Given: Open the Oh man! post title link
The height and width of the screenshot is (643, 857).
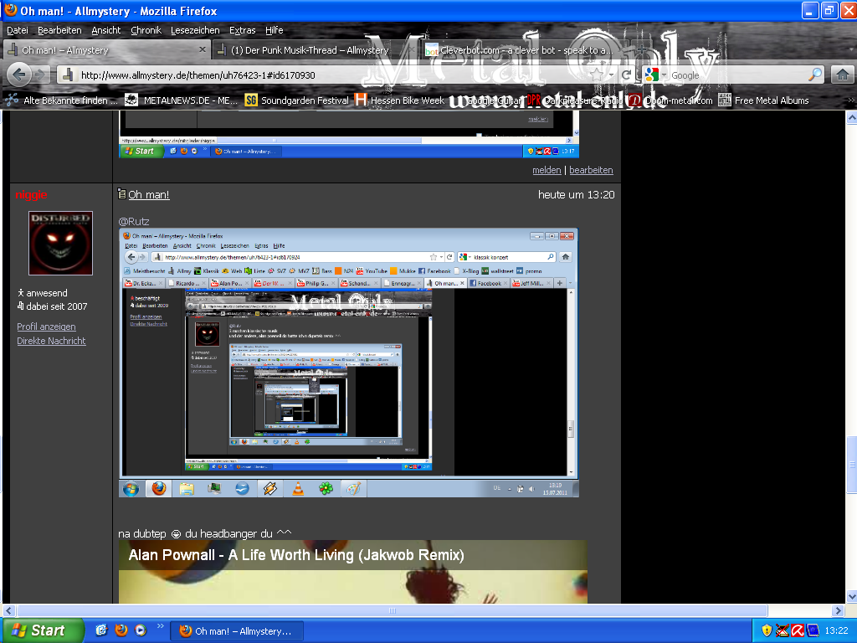Looking at the screenshot, I should coord(149,194).
